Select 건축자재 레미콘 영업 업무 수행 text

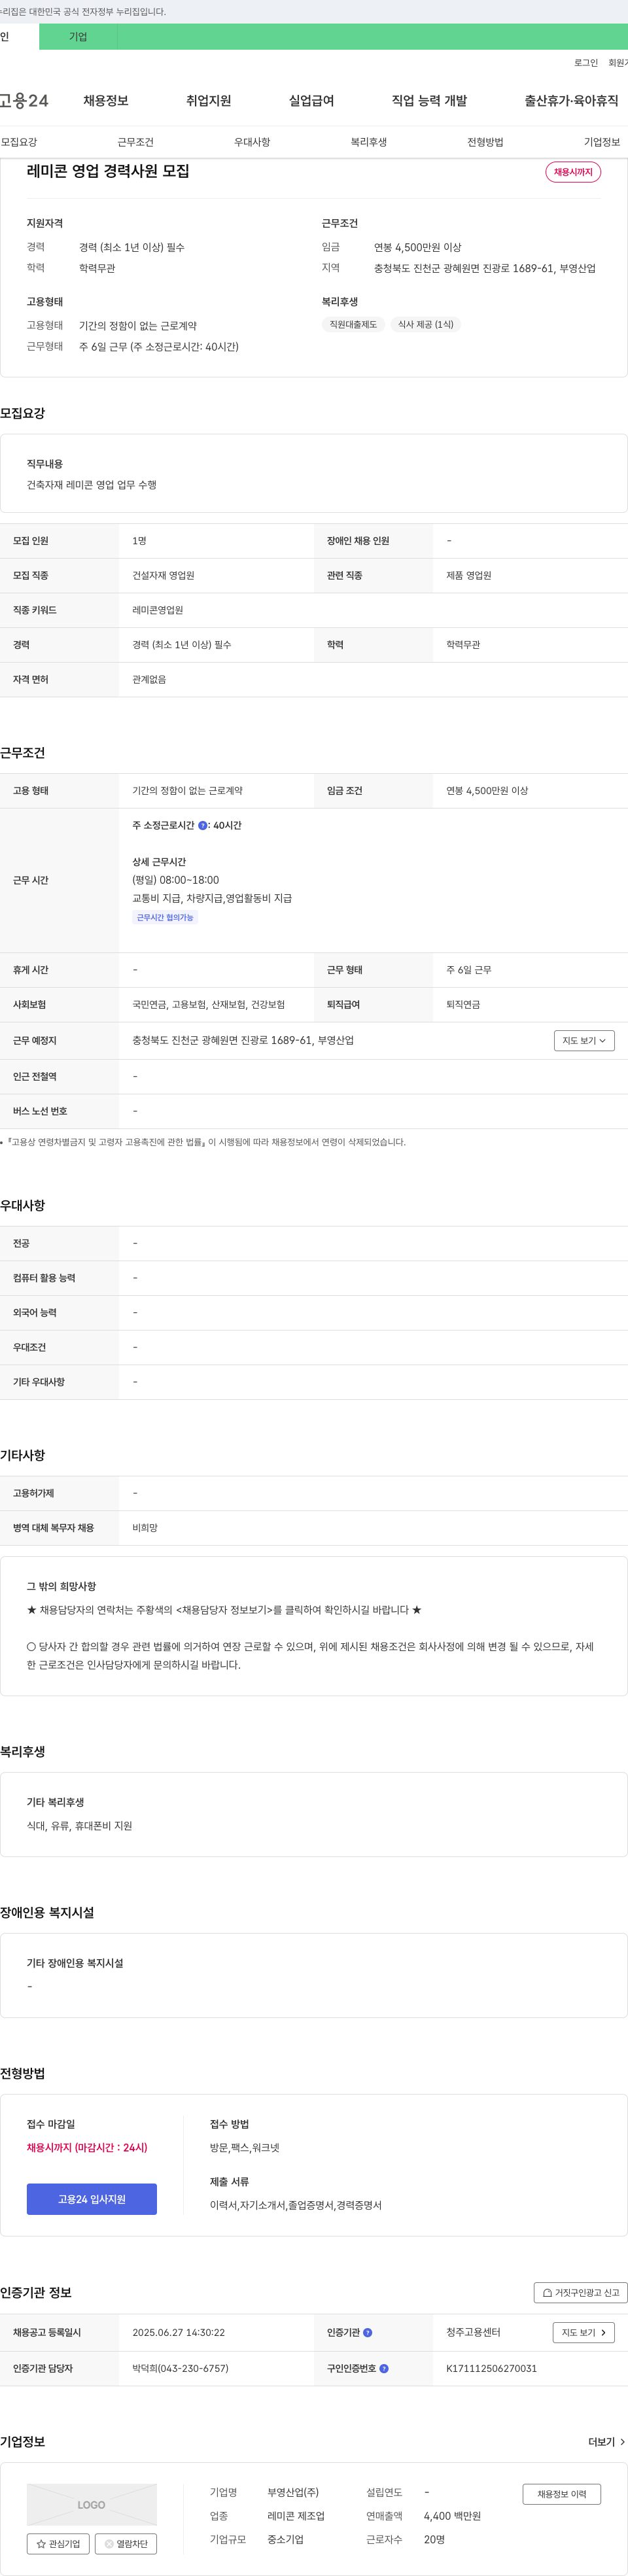click(92, 484)
